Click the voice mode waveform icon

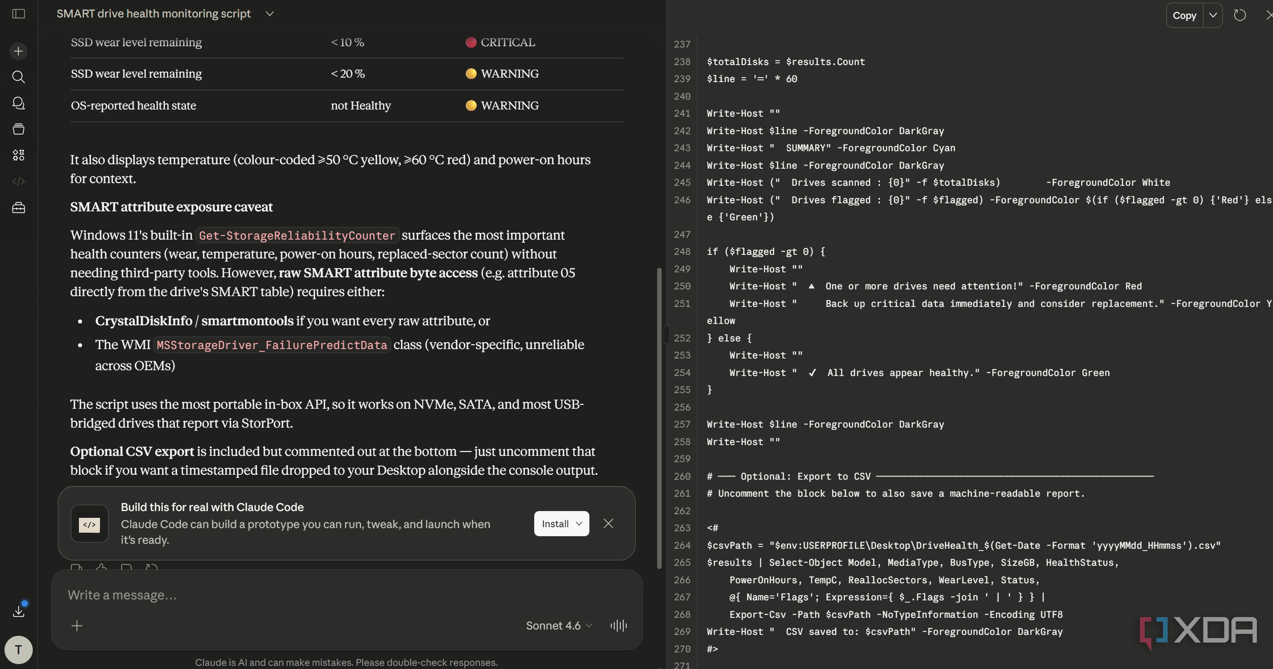click(618, 625)
